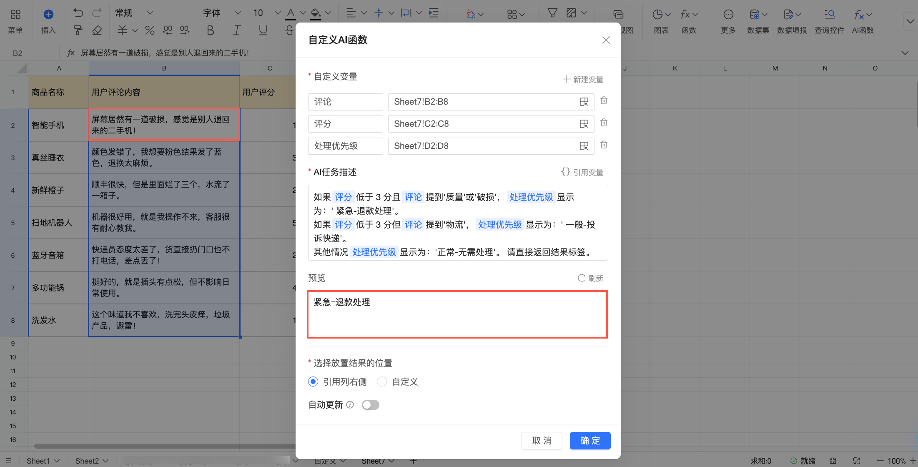This screenshot has height=467, width=918.
Task: Switch to the Sheet2 tab
Action: (x=87, y=461)
